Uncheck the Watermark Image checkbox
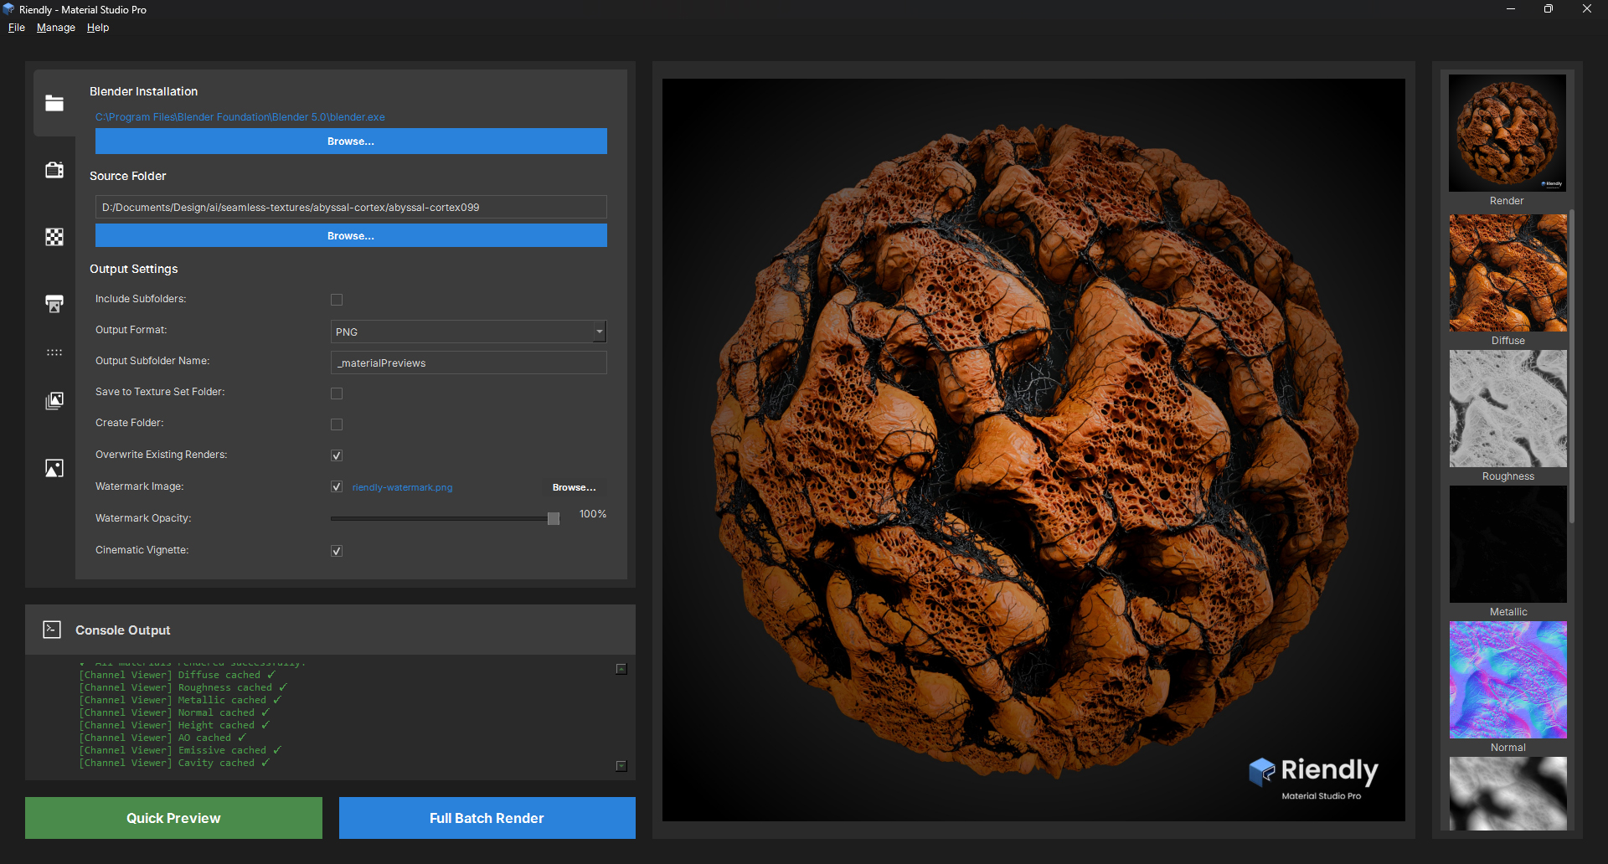The image size is (1608, 864). click(x=337, y=486)
